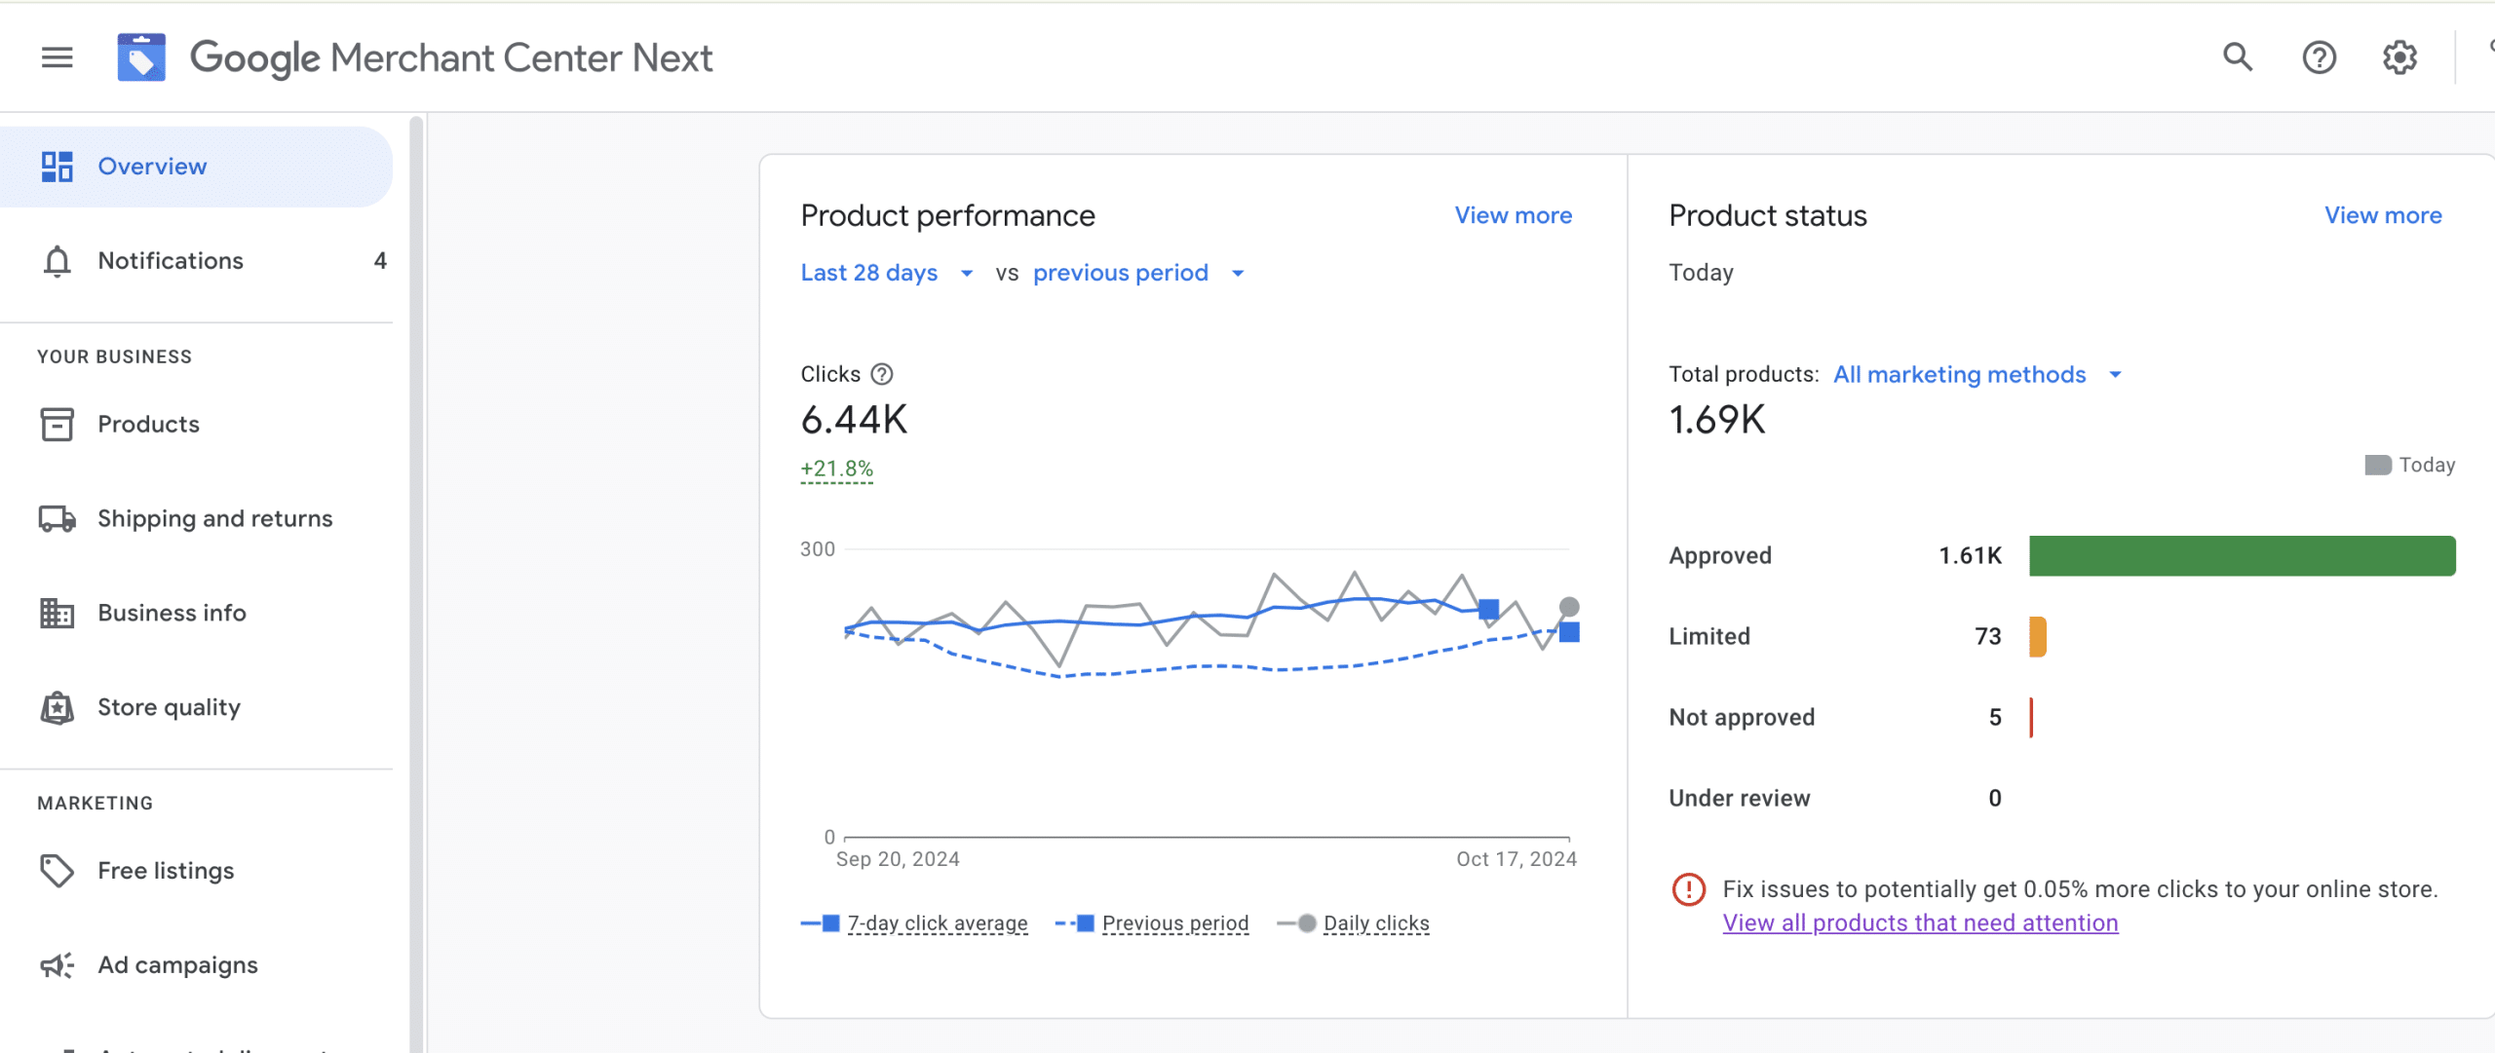Click the green Approved status bar
This screenshot has width=2495, height=1053.
click(2243, 556)
